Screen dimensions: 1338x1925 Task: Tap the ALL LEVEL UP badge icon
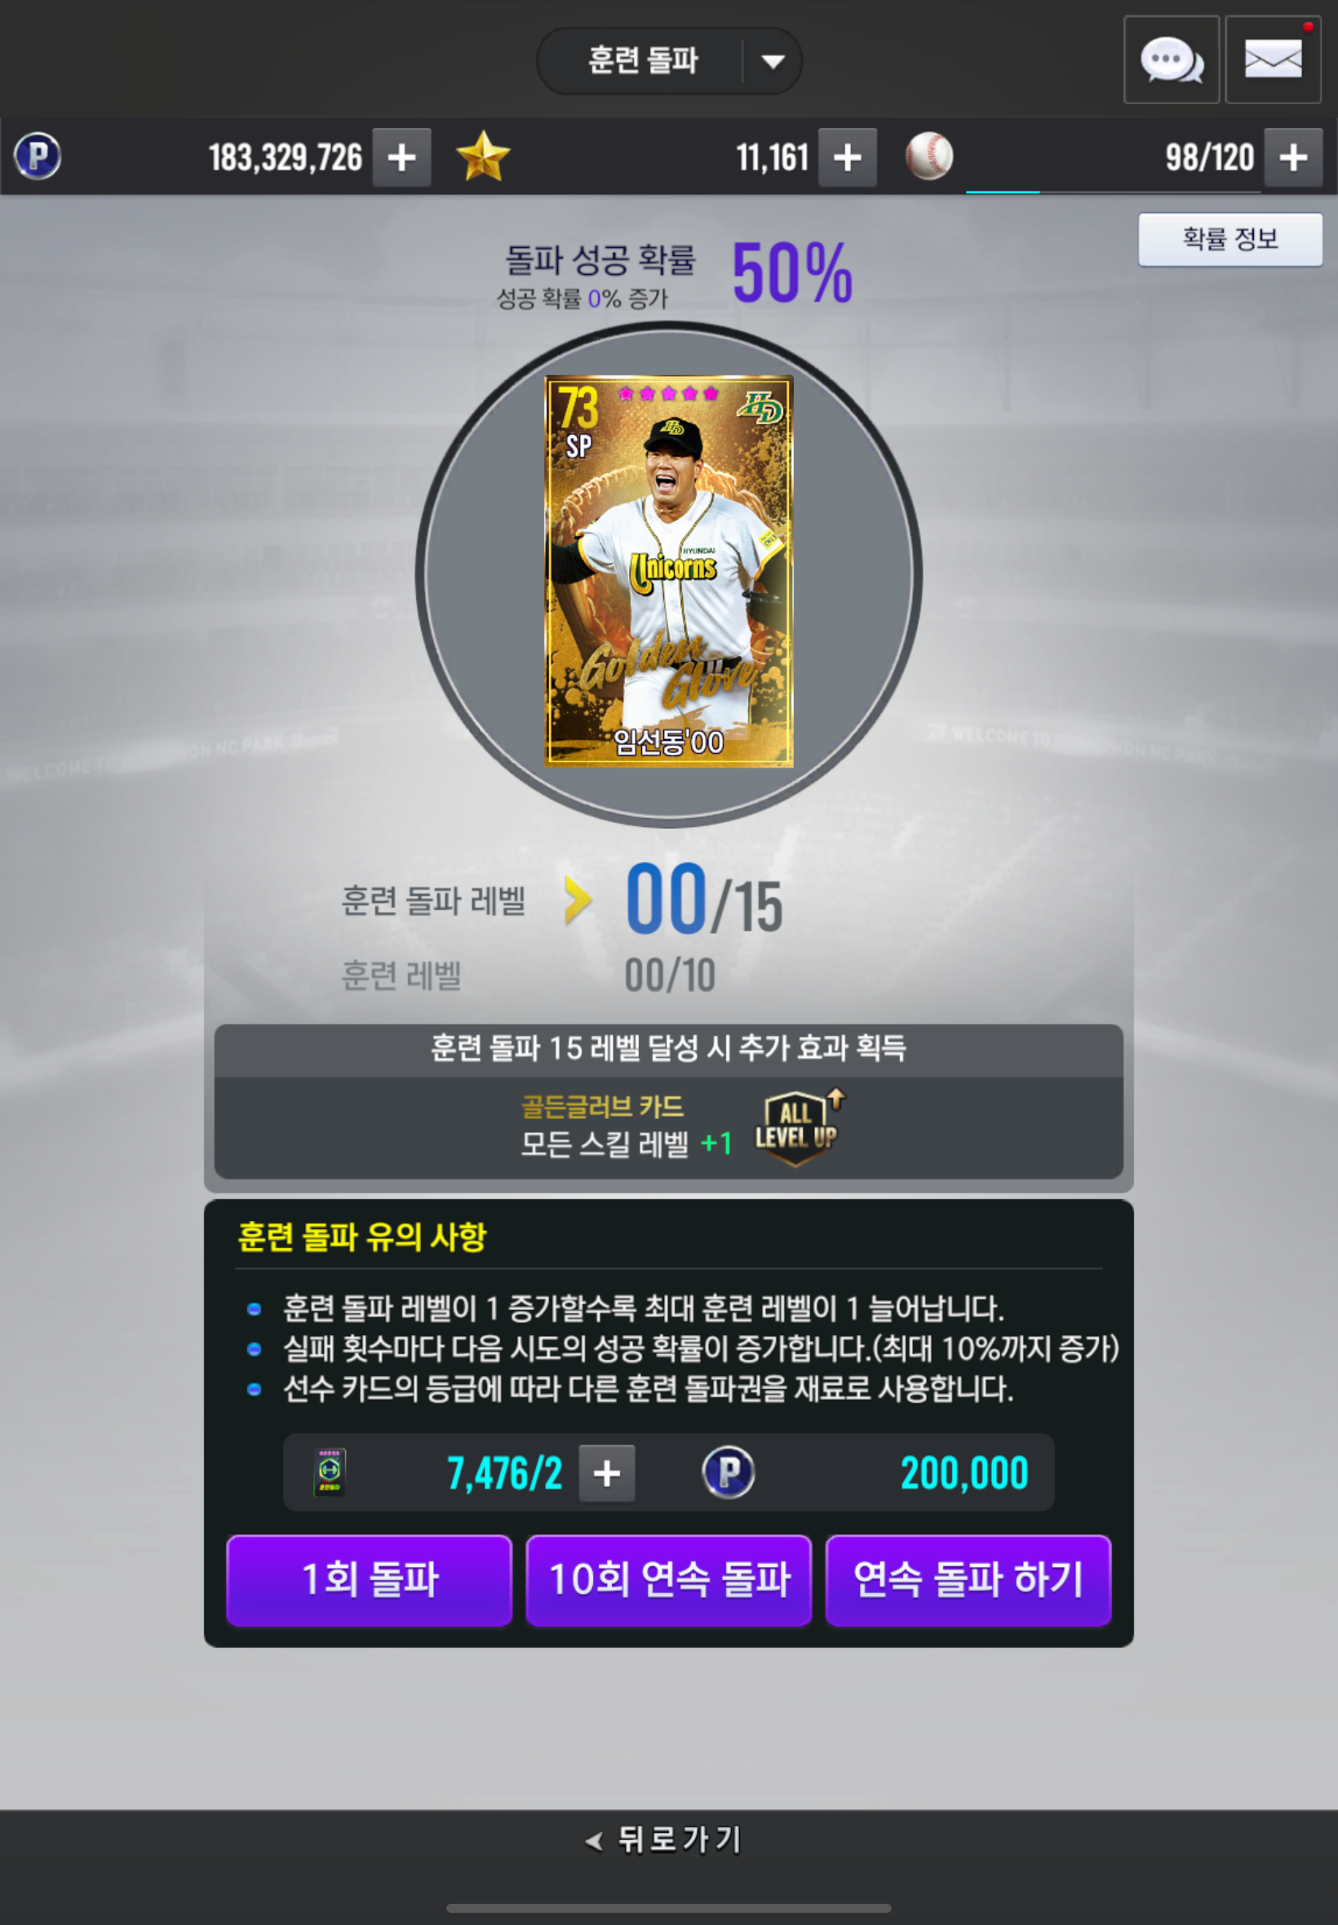[798, 1127]
